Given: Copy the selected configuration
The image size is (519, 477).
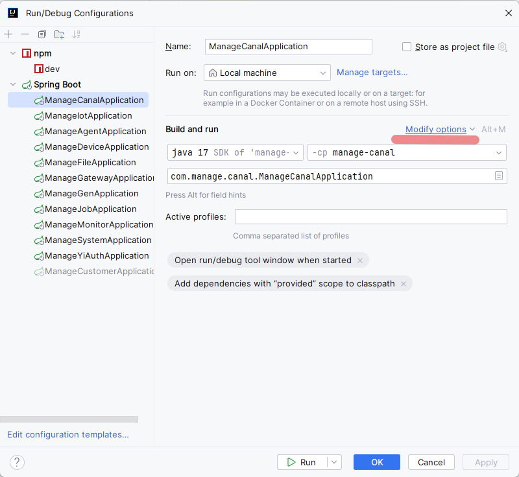Looking at the screenshot, I should [x=42, y=34].
